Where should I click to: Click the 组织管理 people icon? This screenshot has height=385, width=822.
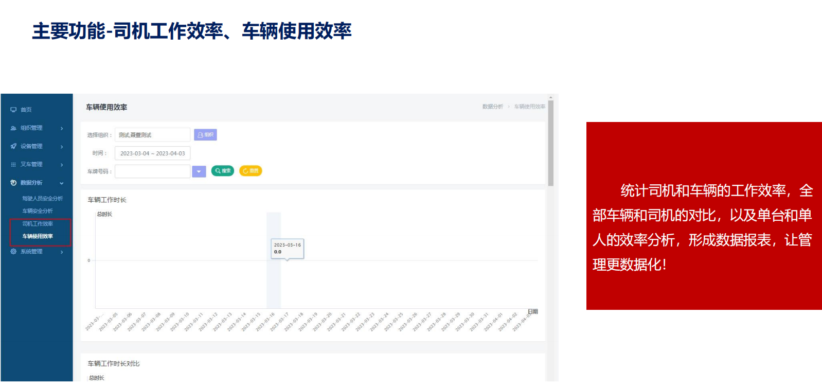pos(13,128)
